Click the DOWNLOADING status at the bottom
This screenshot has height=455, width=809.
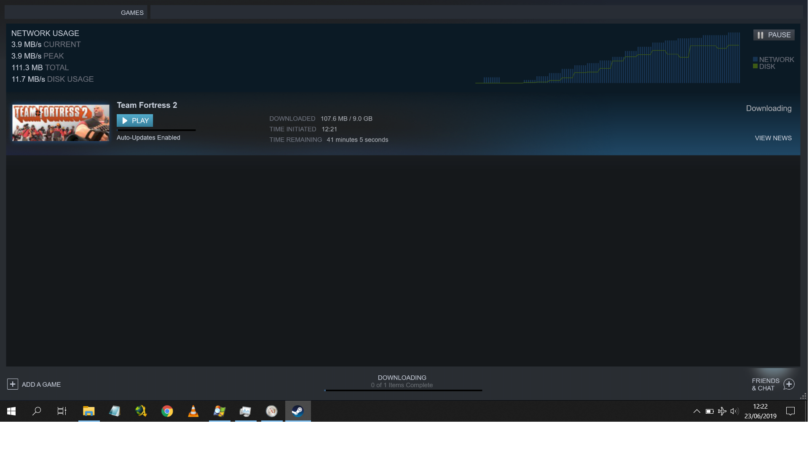[402, 378]
